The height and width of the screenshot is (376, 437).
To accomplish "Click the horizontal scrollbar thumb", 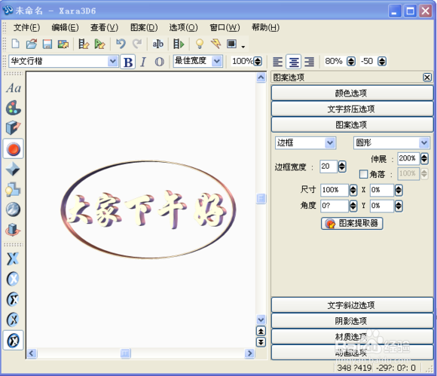I will (125, 353).
